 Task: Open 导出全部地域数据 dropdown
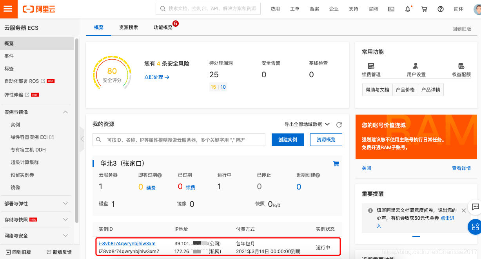tap(307, 124)
